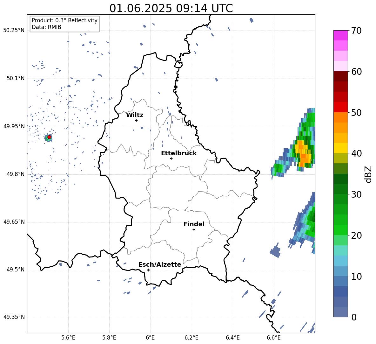Click the isolated blue echo blob near 6.6°E
This screenshot has width=376, height=344.
point(276,251)
